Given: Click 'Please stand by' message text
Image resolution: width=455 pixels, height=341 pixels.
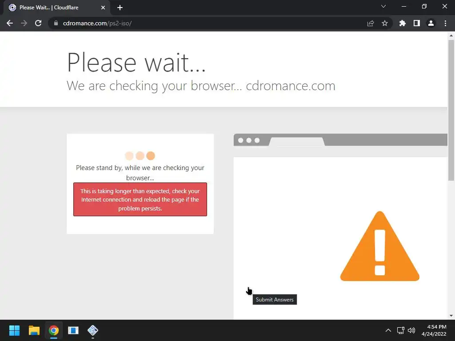Looking at the screenshot, I should [140, 173].
